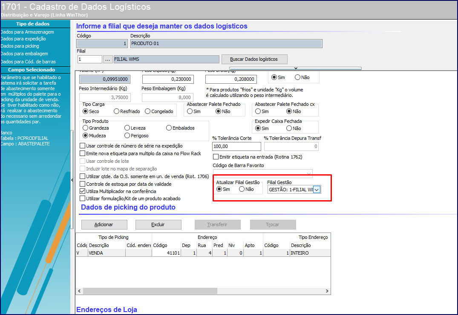458x315 pixels.
Task: Click the Descrição column header in Tipo de Picking
Action: pyautogui.click(x=107, y=245)
